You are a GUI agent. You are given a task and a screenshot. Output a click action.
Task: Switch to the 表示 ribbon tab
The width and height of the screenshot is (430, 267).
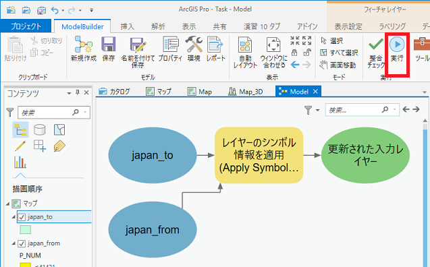pos(189,26)
